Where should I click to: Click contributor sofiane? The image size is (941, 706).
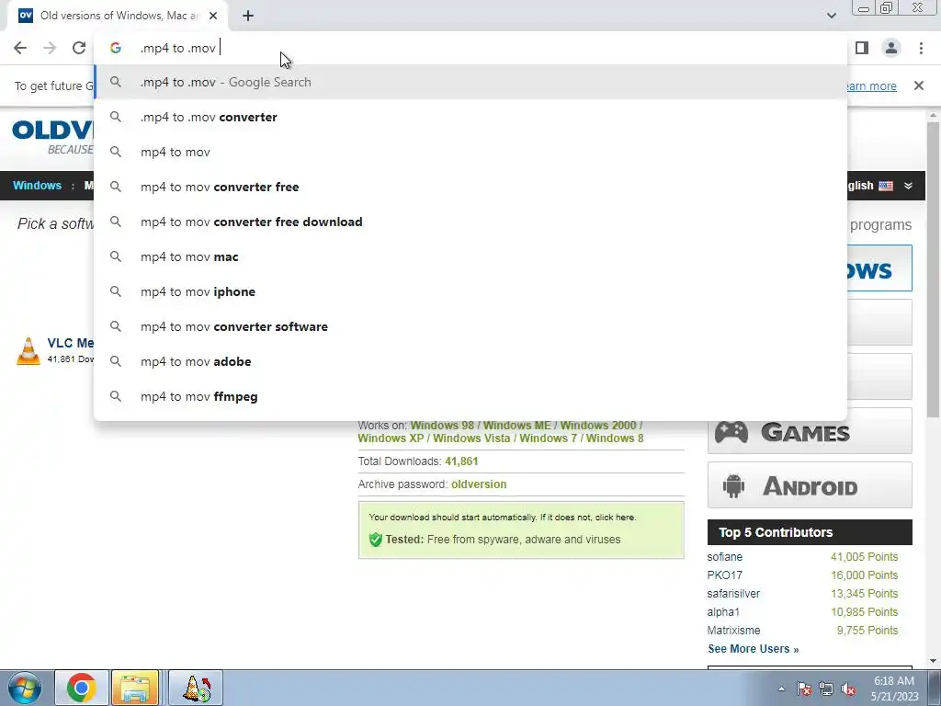click(724, 557)
